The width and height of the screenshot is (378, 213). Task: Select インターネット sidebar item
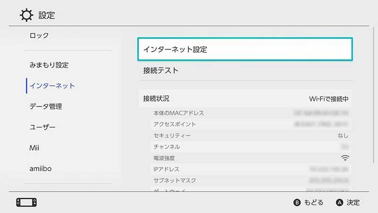[x=52, y=86]
